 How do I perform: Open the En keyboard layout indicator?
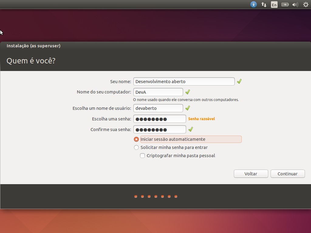pyautogui.click(x=274, y=5)
